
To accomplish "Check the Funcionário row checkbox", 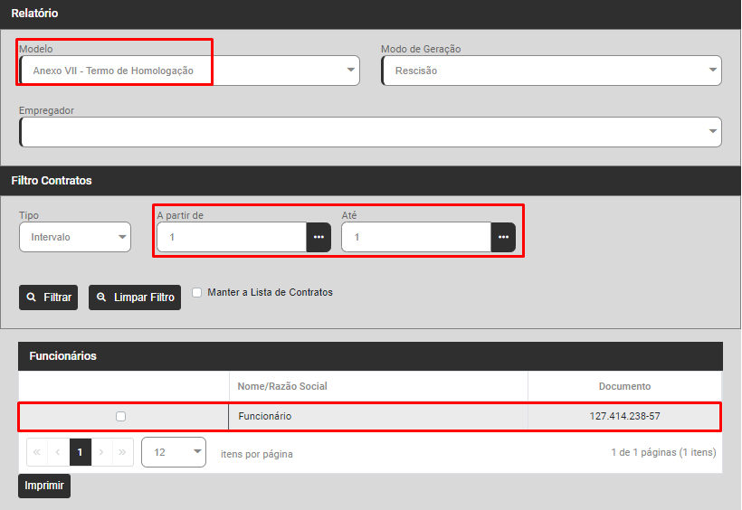I will (120, 416).
